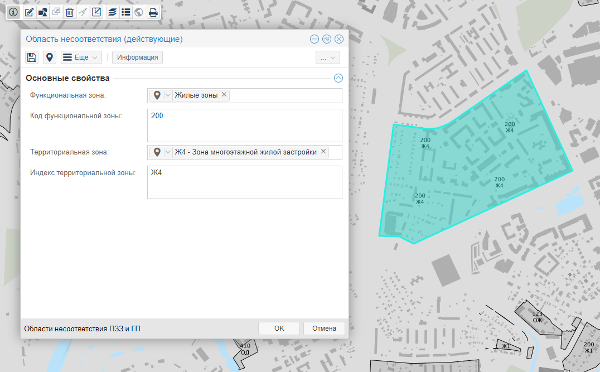The image size is (600, 372).
Task: Click the pin icon in Функциональная зона field
Action: (x=157, y=95)
